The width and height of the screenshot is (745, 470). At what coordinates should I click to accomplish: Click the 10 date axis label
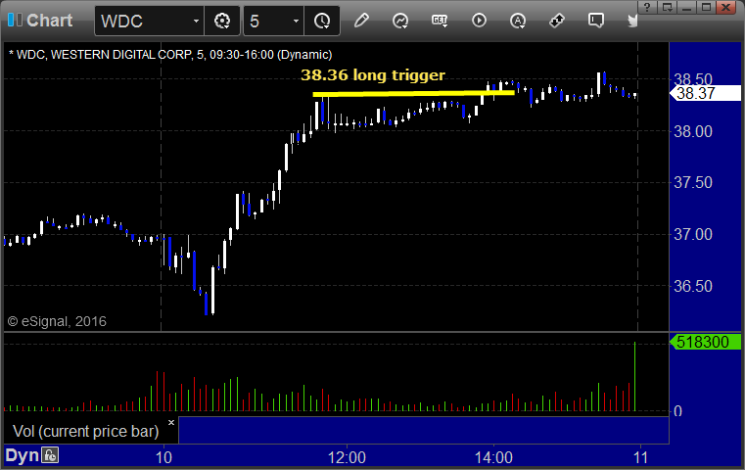pos(163,457)
